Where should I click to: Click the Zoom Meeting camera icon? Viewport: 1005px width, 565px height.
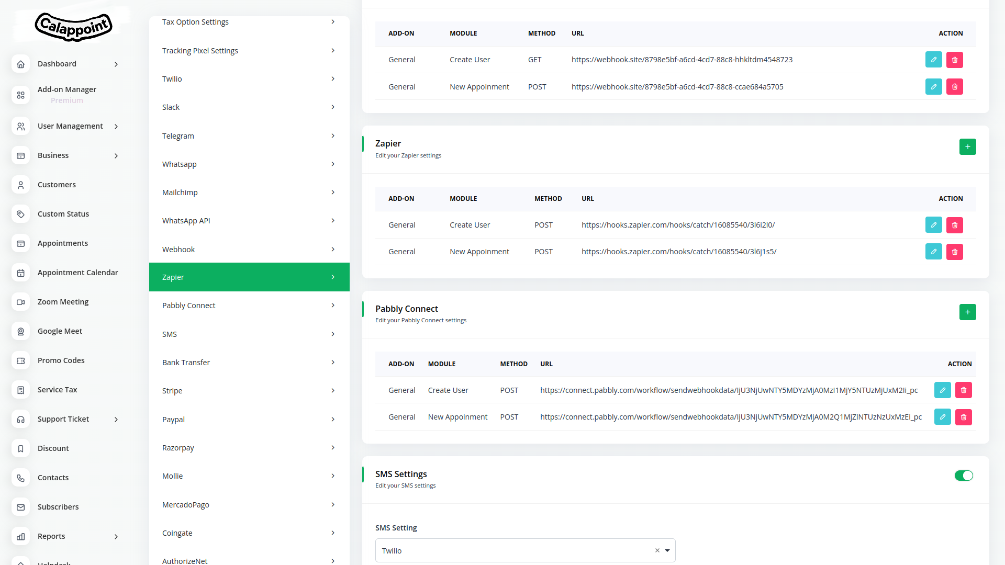point(20,302)
